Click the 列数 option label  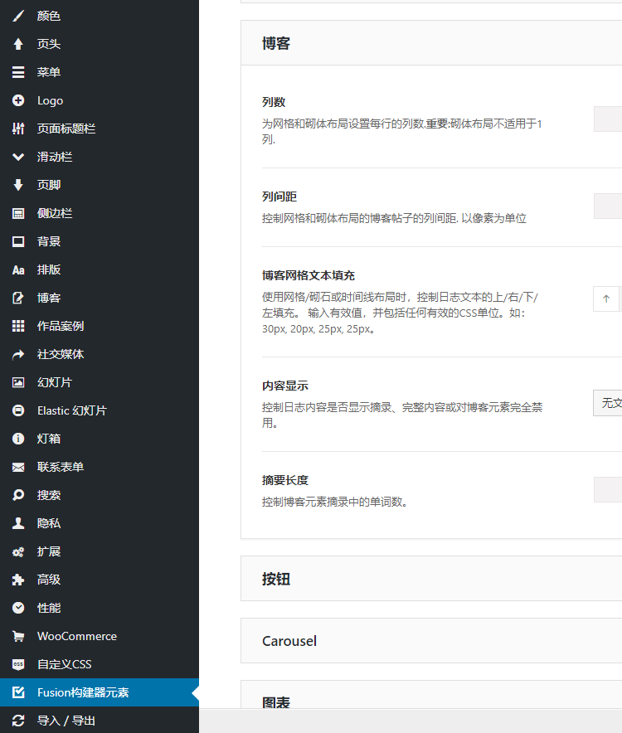[x=274, y=102]
